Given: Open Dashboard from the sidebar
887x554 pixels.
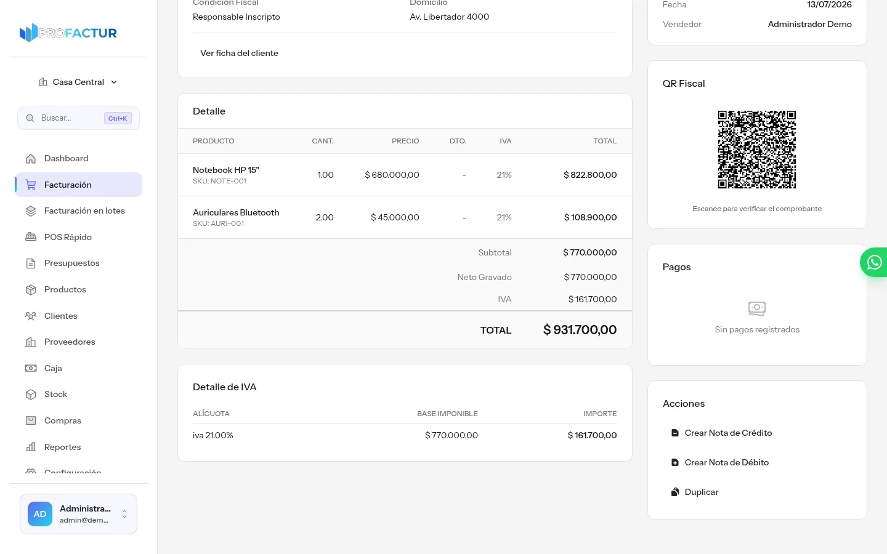Looking at the screenshot, I should (x=79, y=159).
